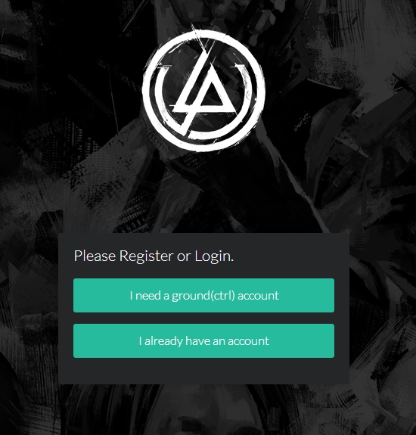Click the "account" text on the first green button
Screen dimensions: 416x435
tap(258, 296)
